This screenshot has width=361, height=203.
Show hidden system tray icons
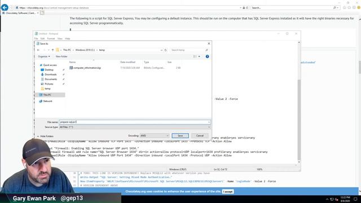pyautogui.click(x=327, y=199)
